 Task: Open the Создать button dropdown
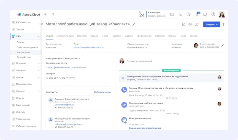tap(212, 24)
